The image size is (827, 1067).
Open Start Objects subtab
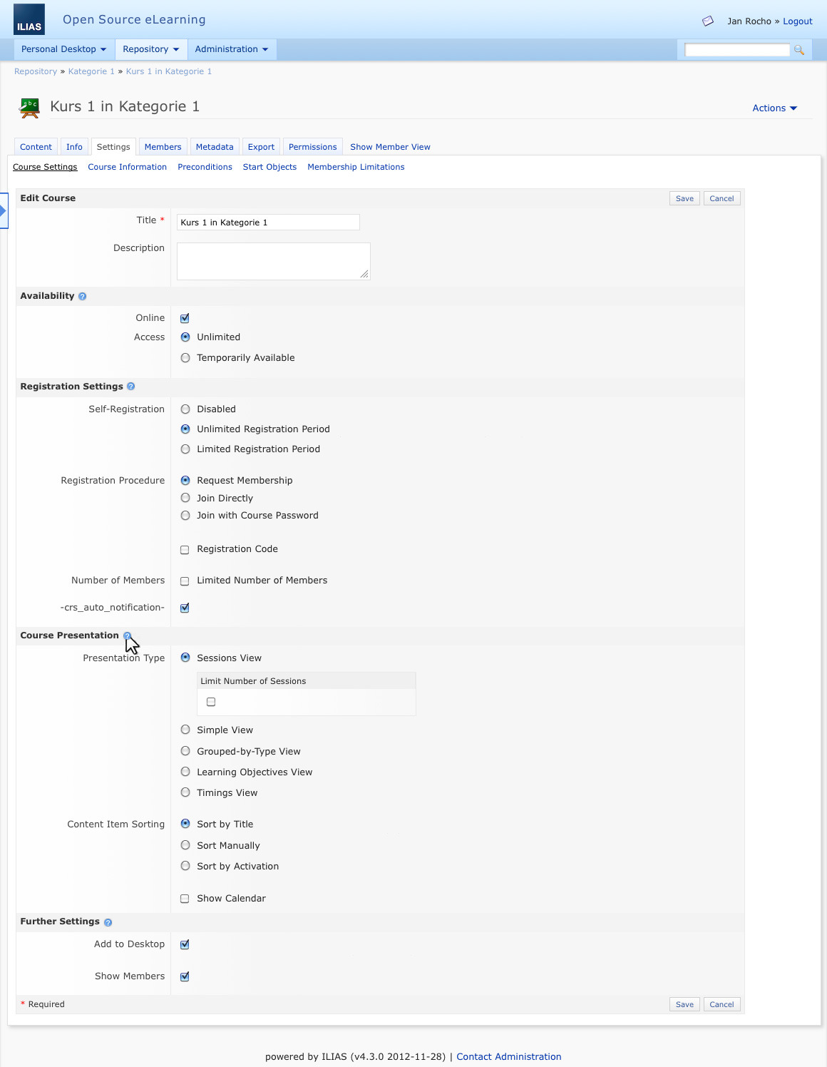pos(269,167)
